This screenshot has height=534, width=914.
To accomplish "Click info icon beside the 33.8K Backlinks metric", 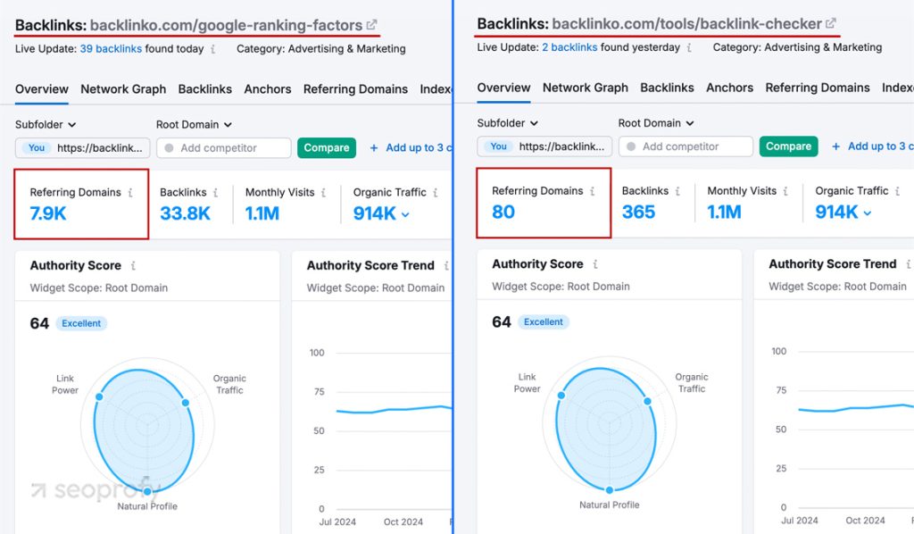I will pos(215,193).
